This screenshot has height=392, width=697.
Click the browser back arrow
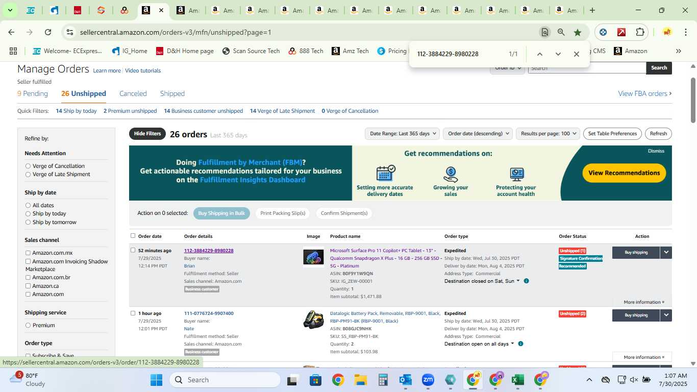(11, 32)
